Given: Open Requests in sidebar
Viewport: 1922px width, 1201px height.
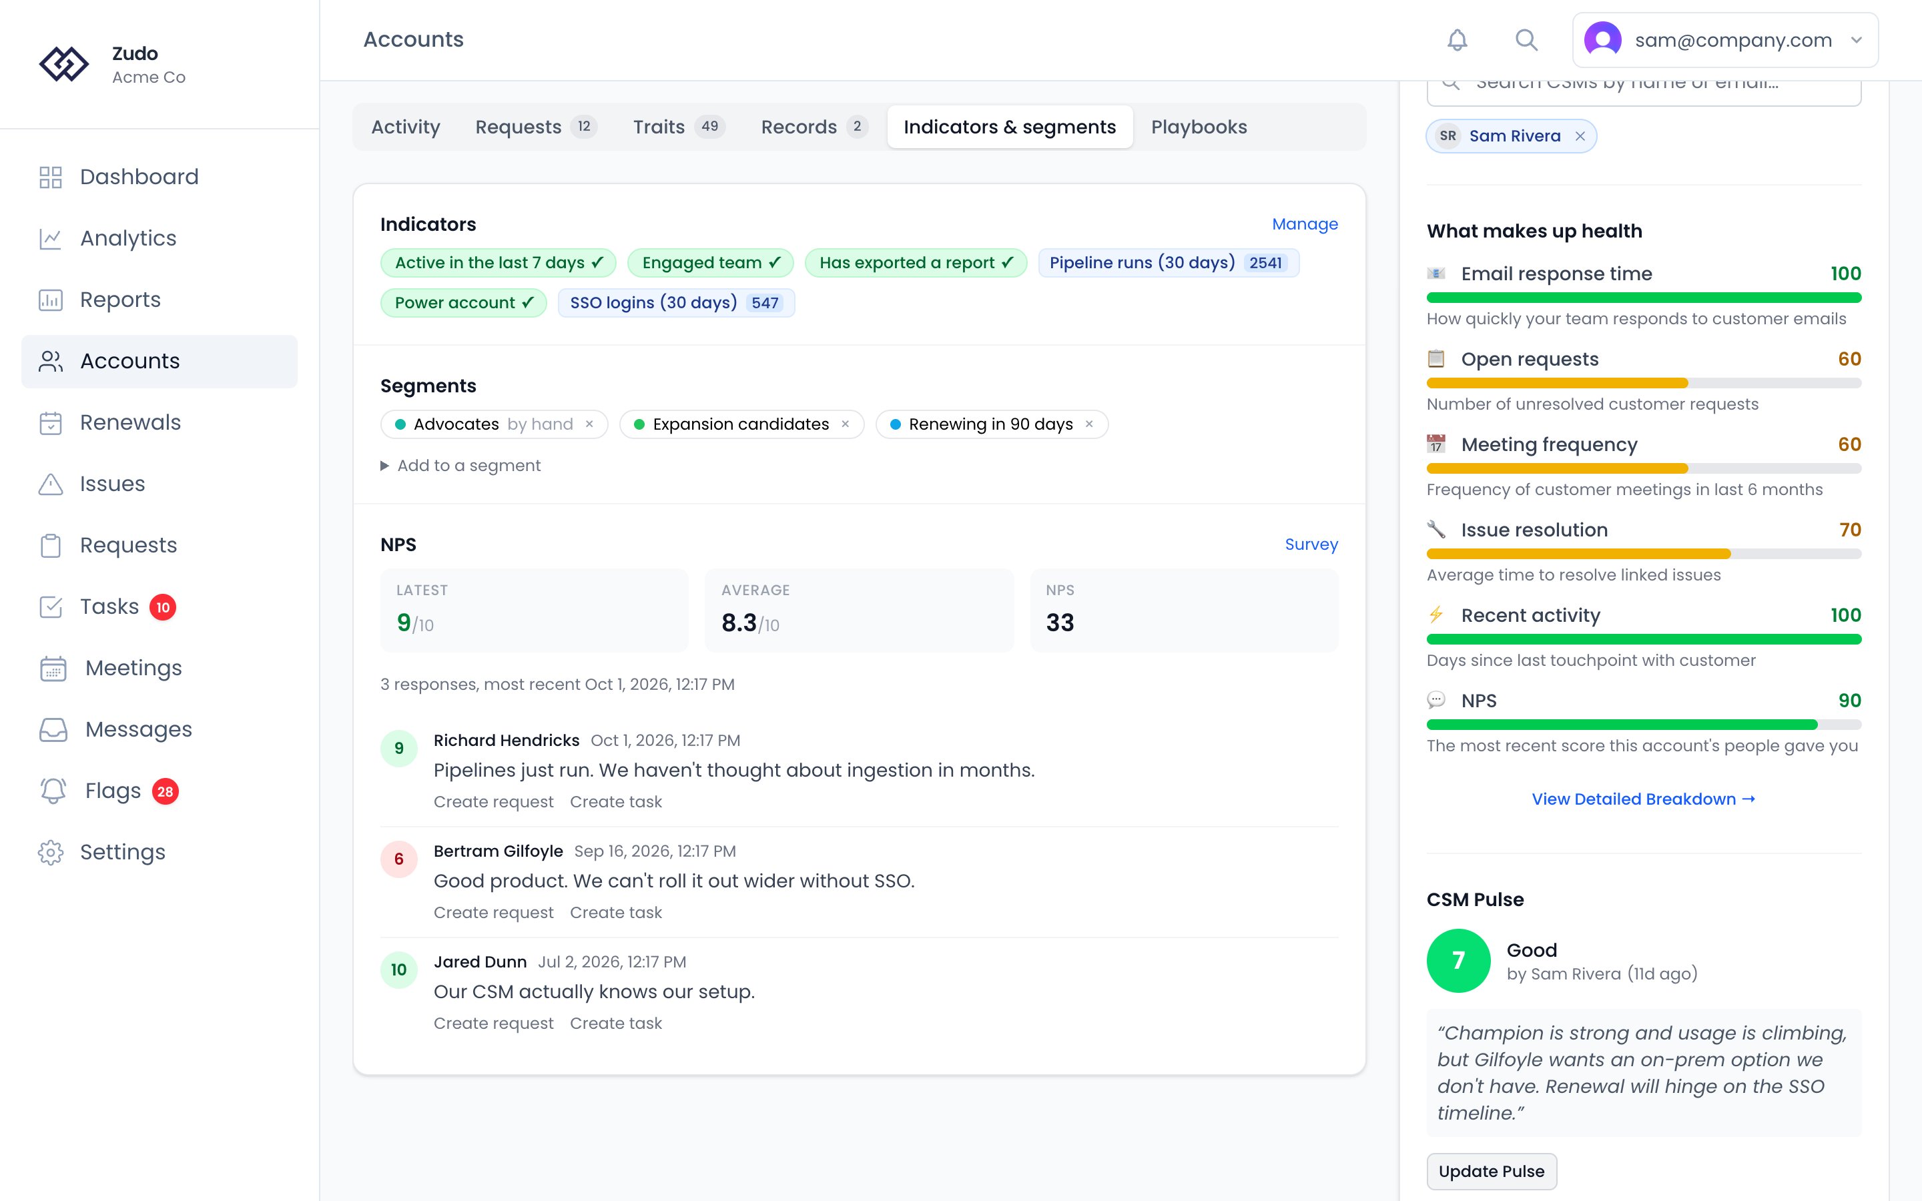Looking at the screenshot, I should click(159, 546).
